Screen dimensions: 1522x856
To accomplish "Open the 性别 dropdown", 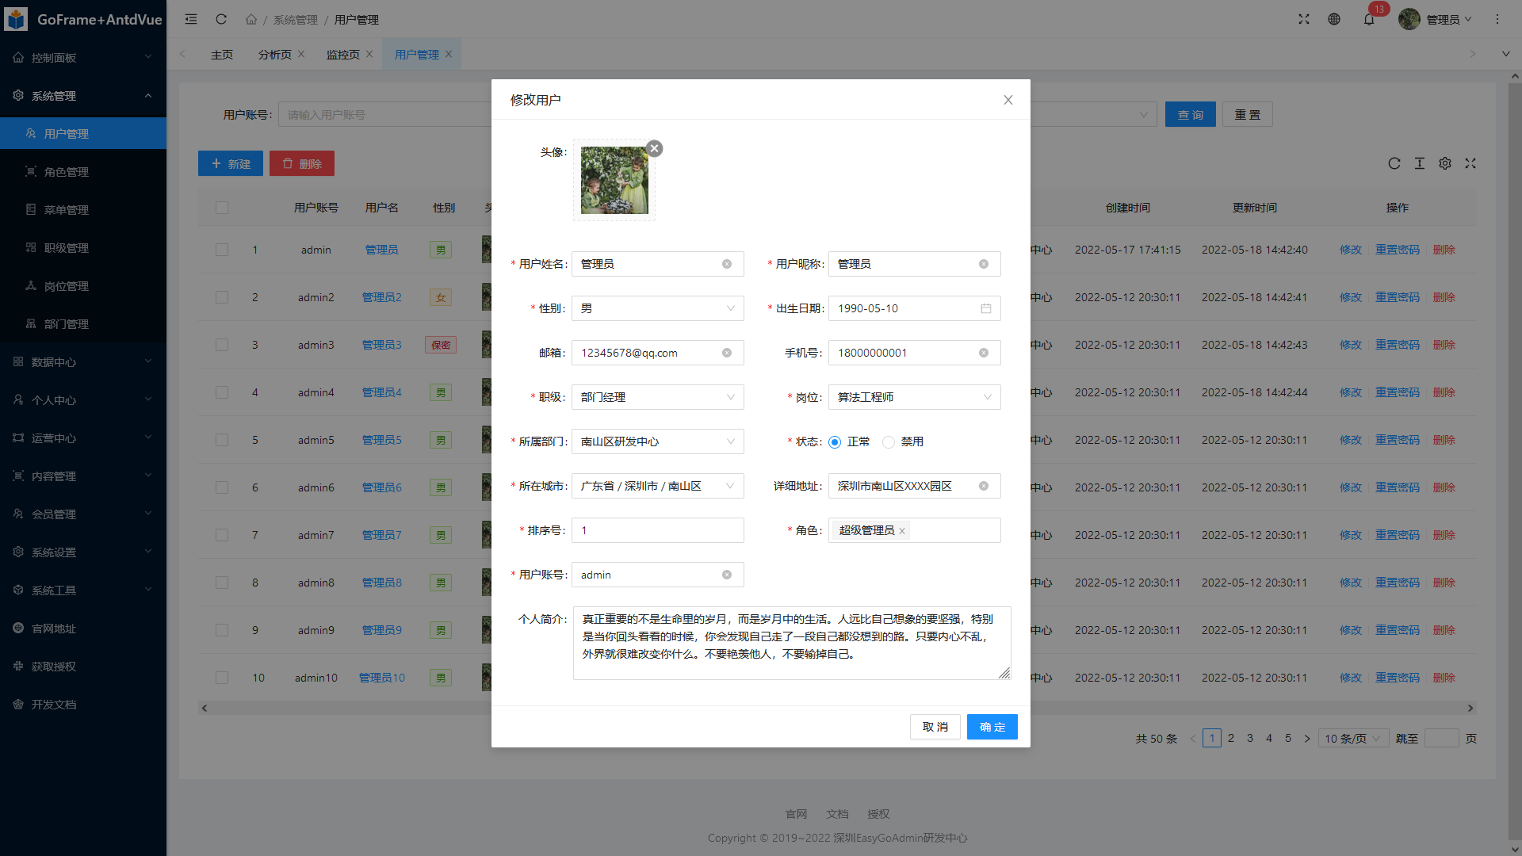I will (x=657, y=308).
